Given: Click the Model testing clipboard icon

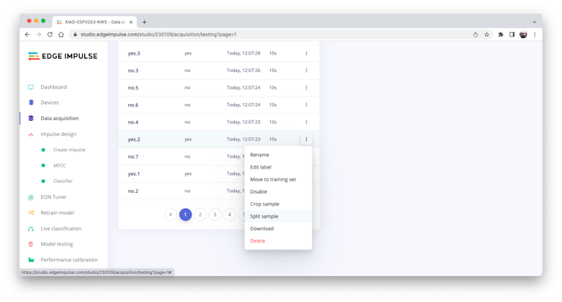Looking at the screenshot, I should (x=31, y=244).
